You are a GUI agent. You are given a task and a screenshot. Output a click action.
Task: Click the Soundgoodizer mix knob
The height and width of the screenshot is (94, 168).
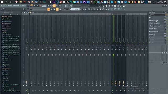165,31
